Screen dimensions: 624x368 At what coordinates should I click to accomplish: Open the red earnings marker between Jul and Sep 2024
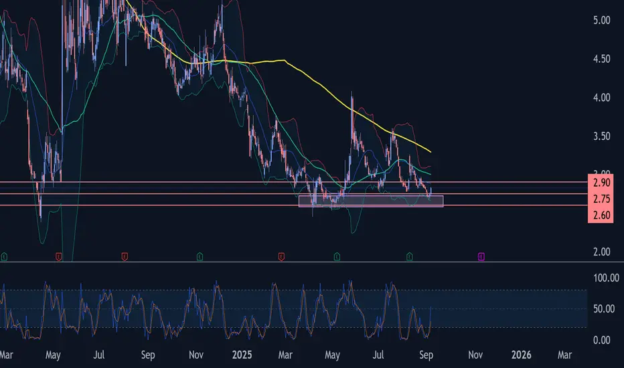click(x=125, y=257)
